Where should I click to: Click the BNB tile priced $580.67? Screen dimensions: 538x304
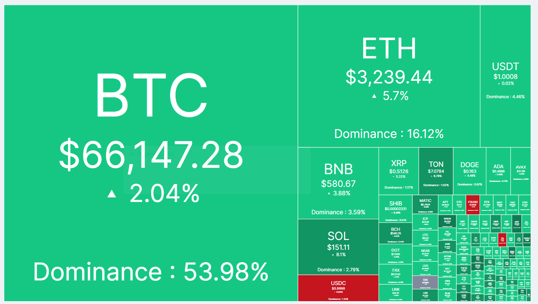[x=338, y=183]
